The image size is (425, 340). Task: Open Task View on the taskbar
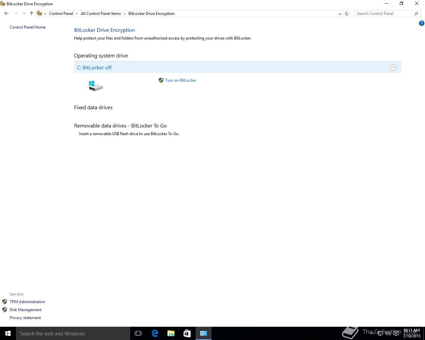[138, 333]
